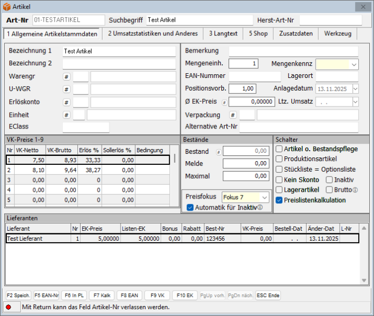Open the Erlöskonto # lookup icon
Image resolution: width=374 pixels, height=316 pixels.
coord(66,102)
